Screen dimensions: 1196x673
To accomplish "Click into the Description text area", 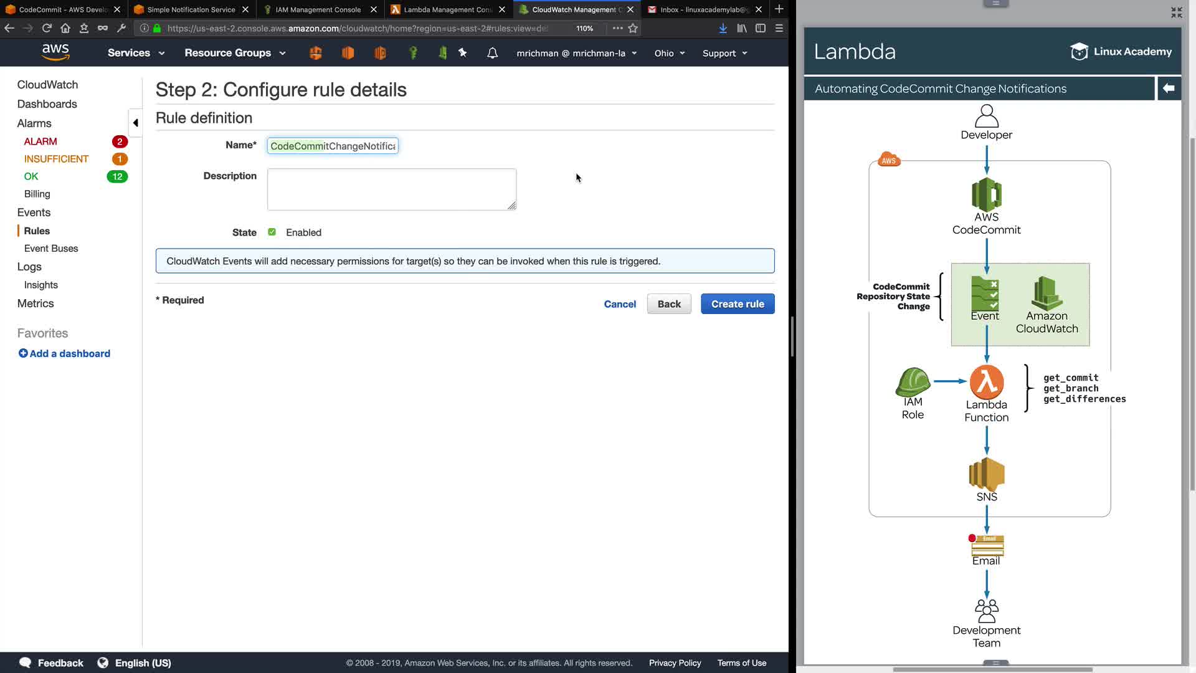I will [391, 189].
